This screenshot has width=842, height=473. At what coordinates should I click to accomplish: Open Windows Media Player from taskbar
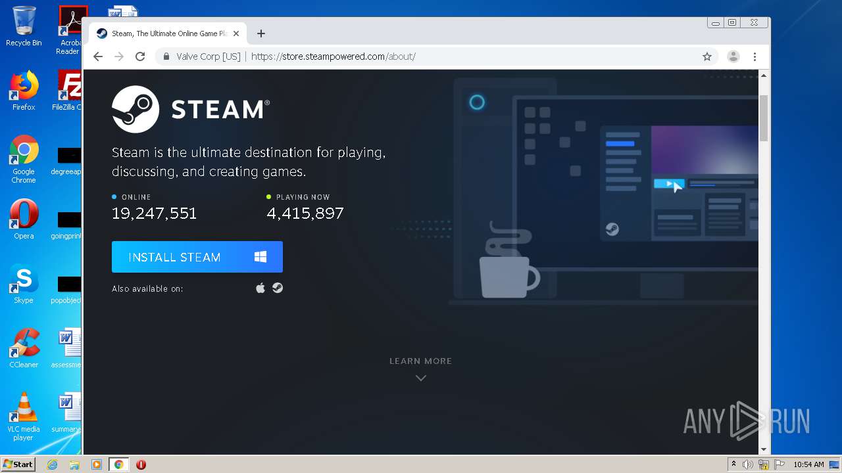click(97, 464)
